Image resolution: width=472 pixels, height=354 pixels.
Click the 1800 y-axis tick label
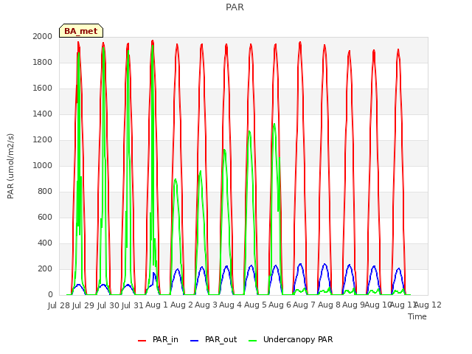pyautogui.click(x=43, y=62)
